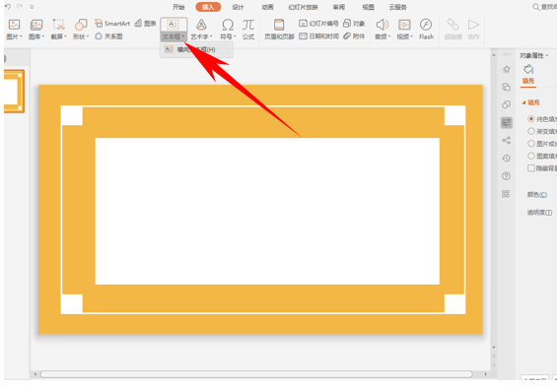Viewport: 557px width, 387px height.
Task: Expand the 音频 dropdown arrow
Action: click(389, 36)
